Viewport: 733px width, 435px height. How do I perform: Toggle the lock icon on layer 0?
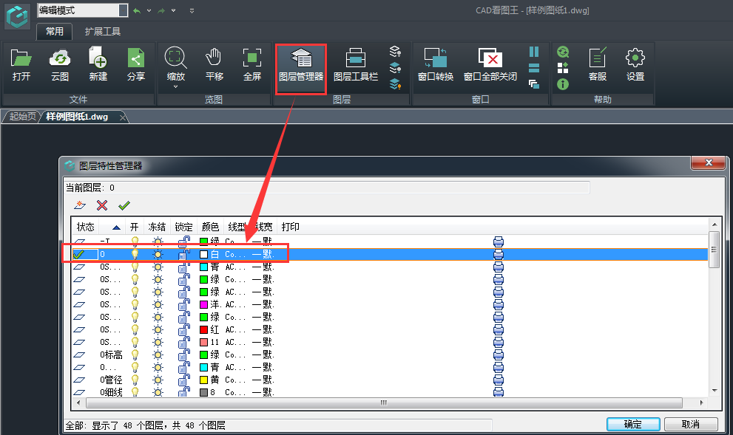183,254
